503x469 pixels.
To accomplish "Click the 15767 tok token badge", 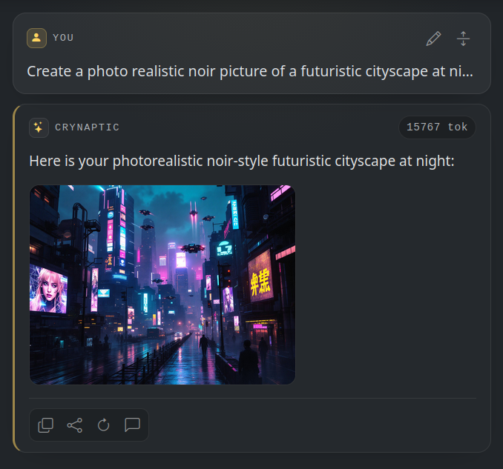I will click(437, 127).
